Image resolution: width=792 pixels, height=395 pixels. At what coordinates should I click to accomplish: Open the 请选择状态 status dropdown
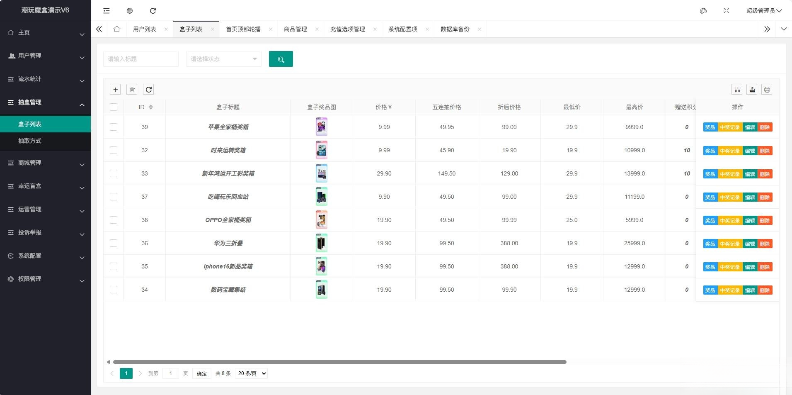pos(223,59)
